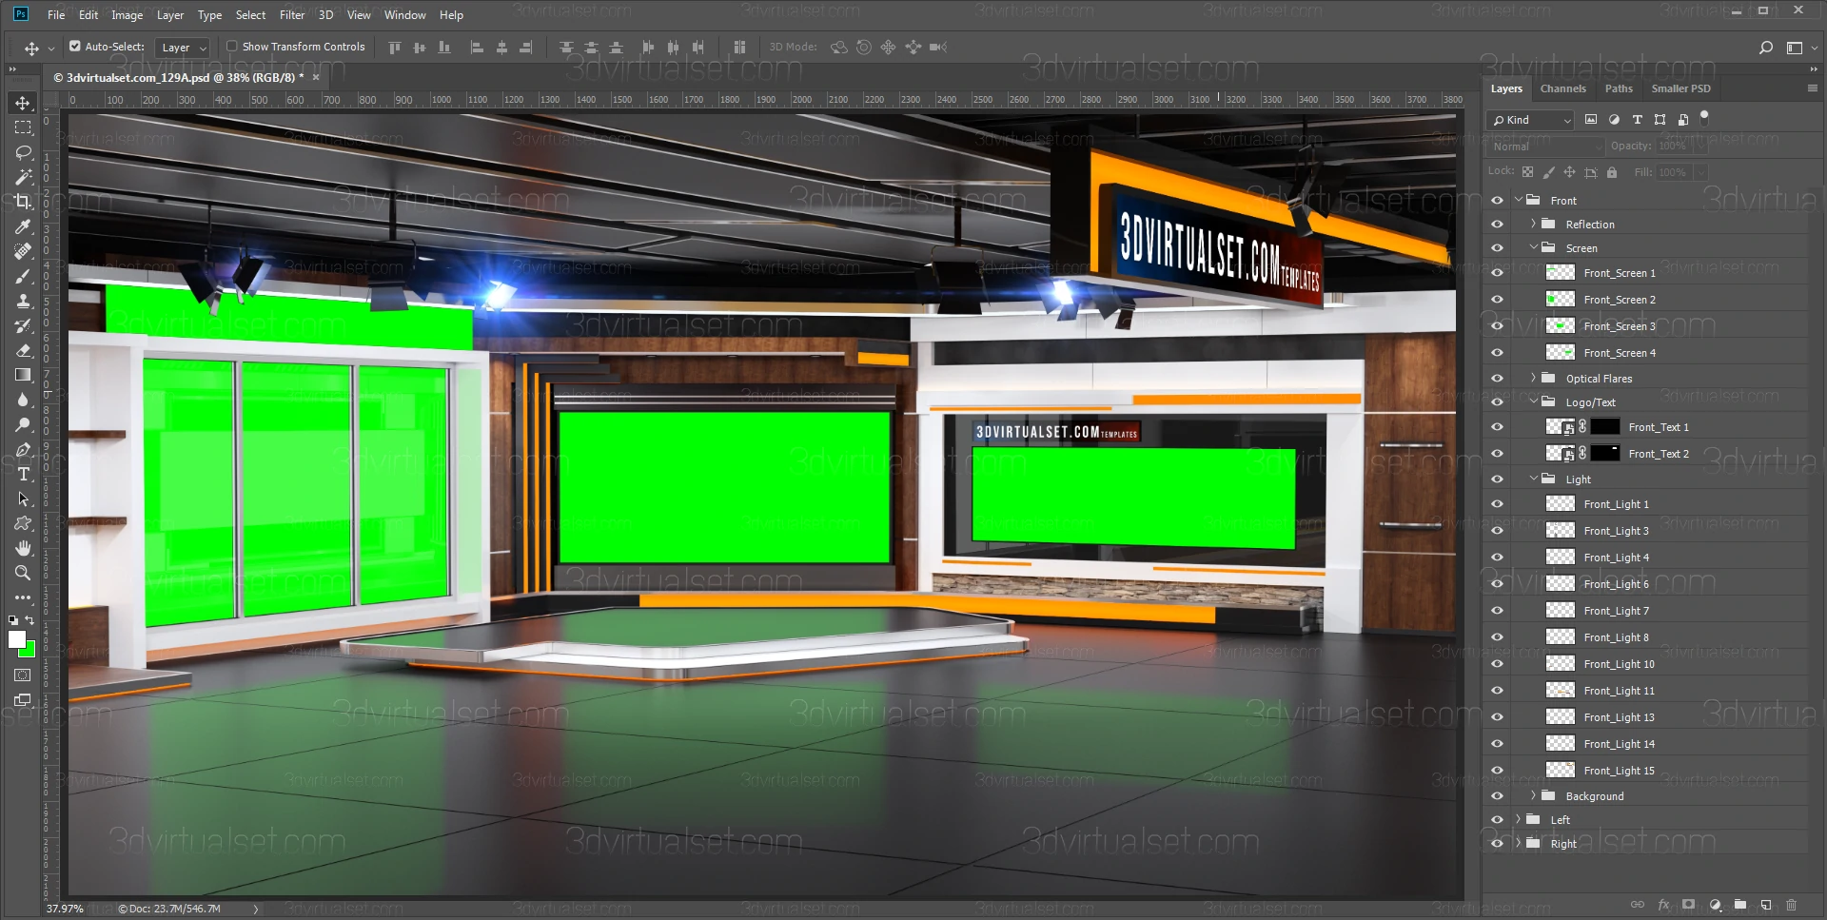Open the Layers panel options menu
1827x920 pixels.
coord(1812,88)
